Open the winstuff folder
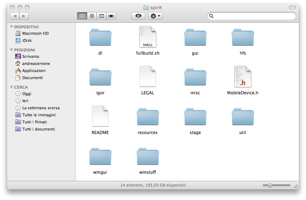This screenshot has width=306, height=200. click(x=148, y=157)
